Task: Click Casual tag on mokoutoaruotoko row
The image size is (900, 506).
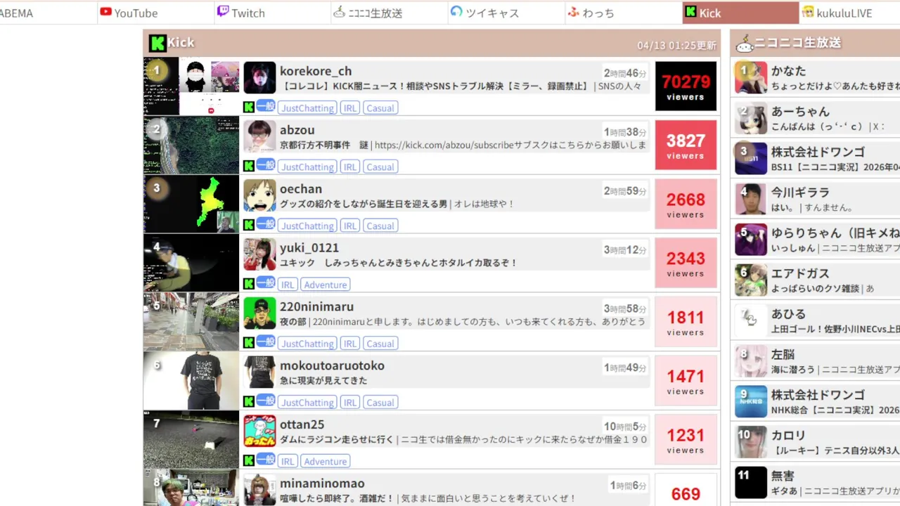Action: [x=380, y=403]
